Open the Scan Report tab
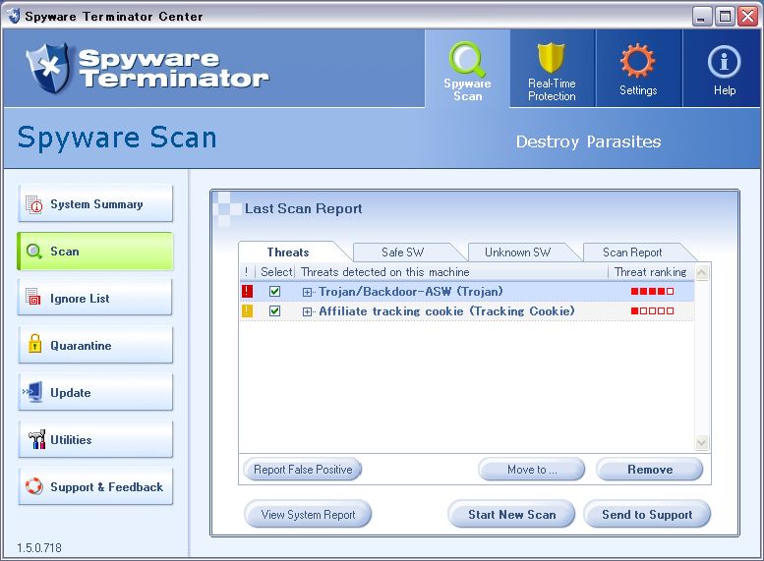This screenshot has height=561, width=764. [632, 252]
